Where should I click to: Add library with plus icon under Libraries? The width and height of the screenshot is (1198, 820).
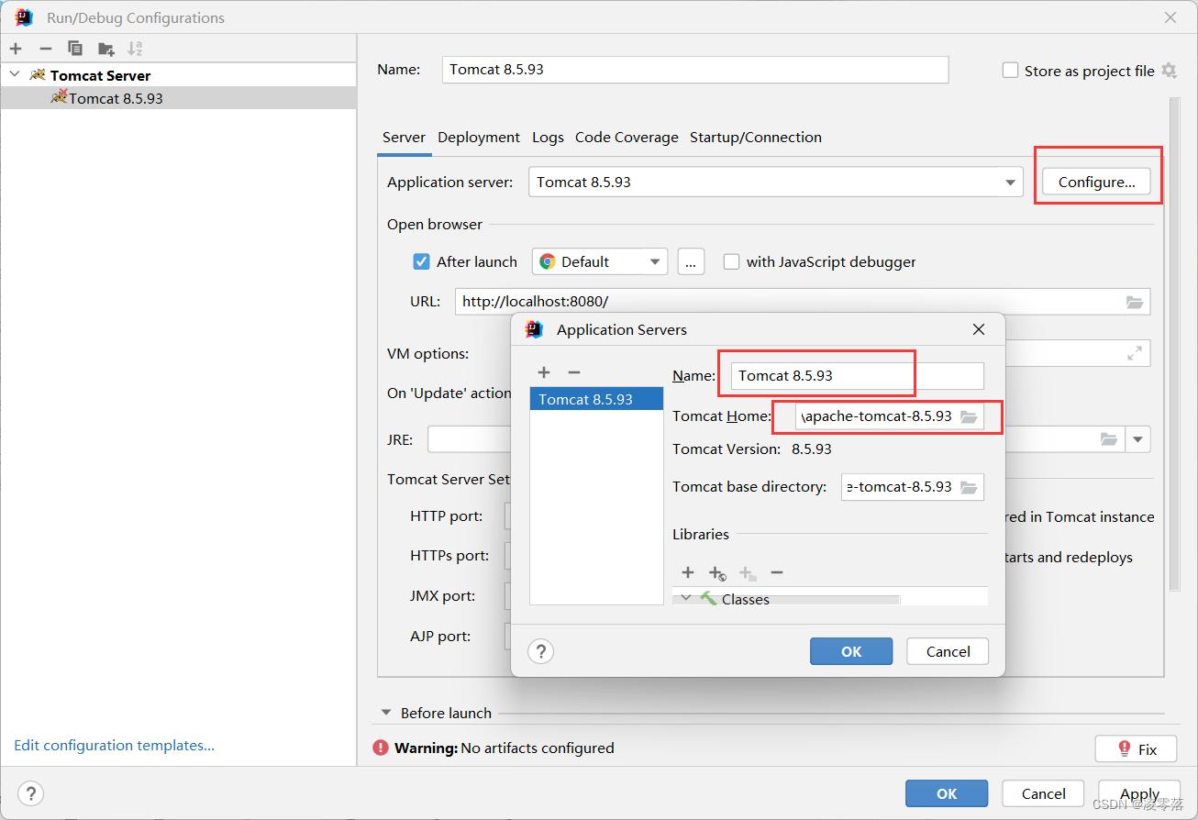[688, 572]
